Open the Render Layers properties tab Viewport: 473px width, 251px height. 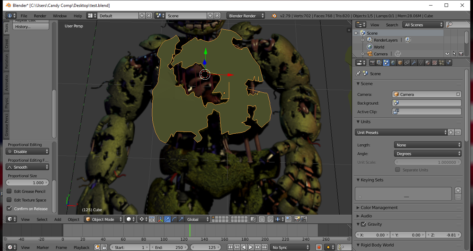tap(379, 63)
